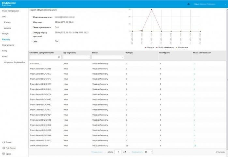Select Pakiety in the sidebar

pyautogui.click(x=7, y=22)
